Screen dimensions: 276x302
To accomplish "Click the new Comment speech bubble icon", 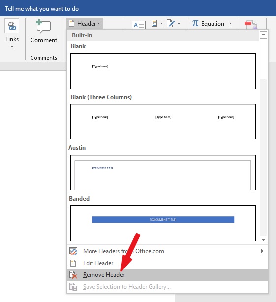I will tap(43, 27).
